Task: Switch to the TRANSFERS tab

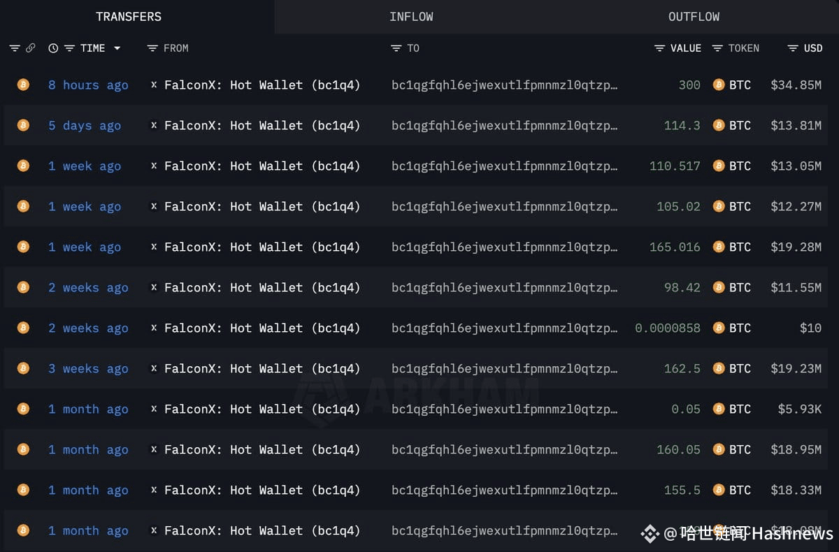Action: pyautogui.click(x=129, y=17)
